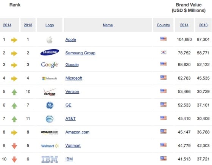Sort by 2013 rank column header

pos(28,25)
